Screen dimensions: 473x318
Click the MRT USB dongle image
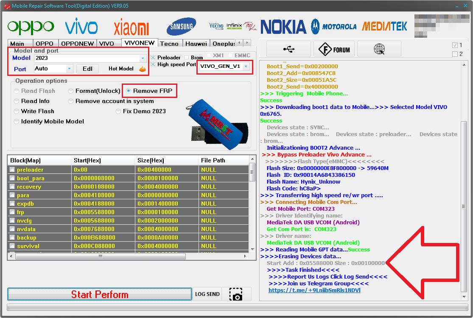click(x=217, y=125)
